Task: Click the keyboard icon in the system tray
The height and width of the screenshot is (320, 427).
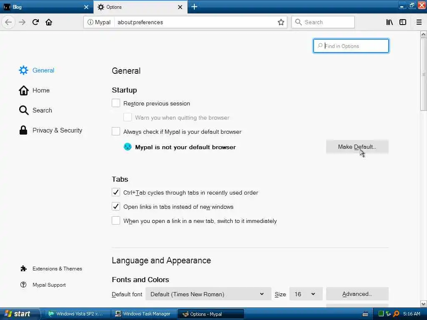Action: click(x=365, y=314)
